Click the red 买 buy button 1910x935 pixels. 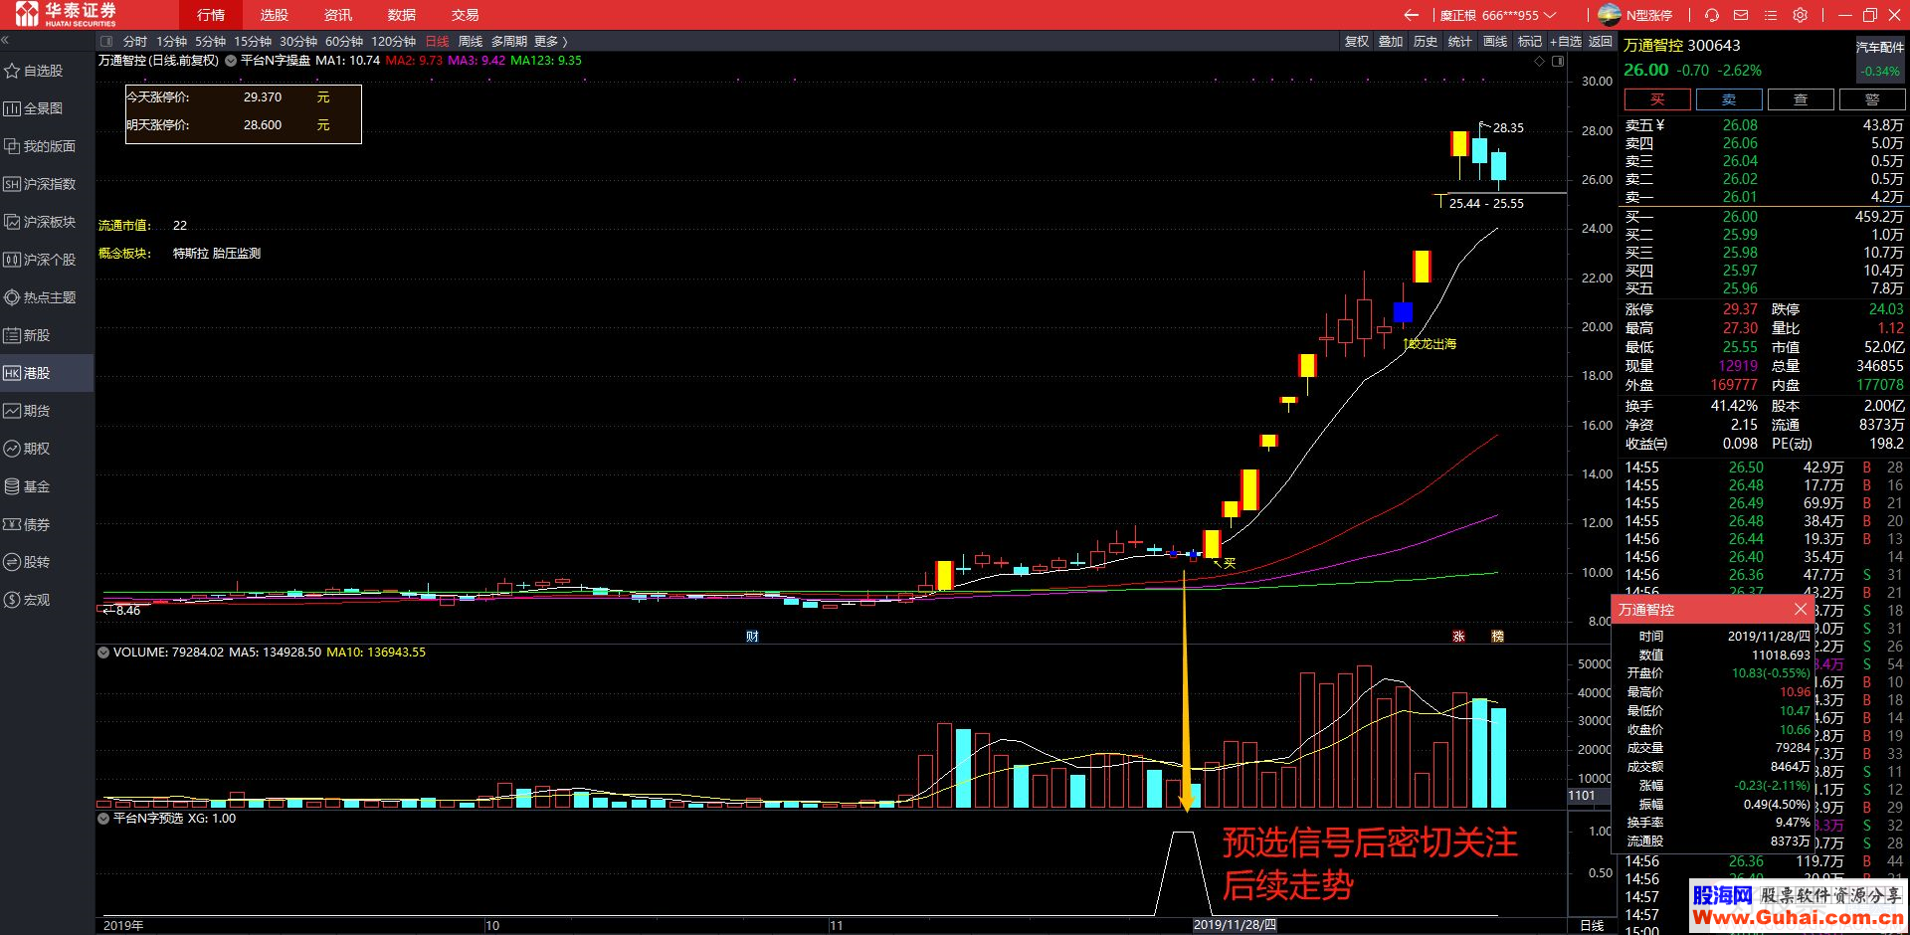[x=1657, y=99]
